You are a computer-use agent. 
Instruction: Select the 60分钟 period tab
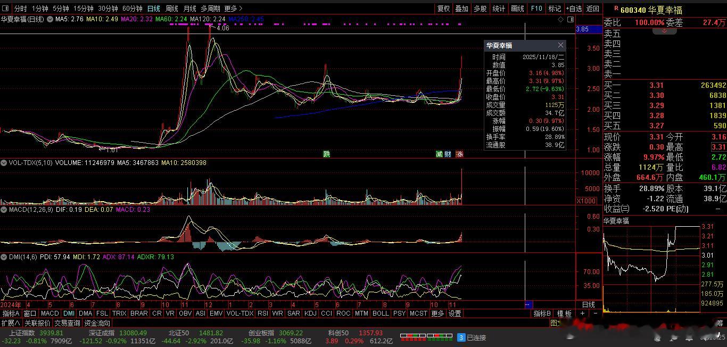pos(132,9)
